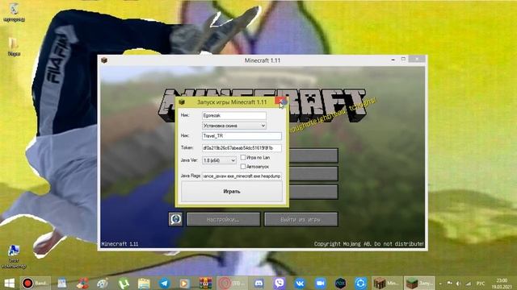Open WinRAR from the taskbar
Viewport: 517px width, 290px height.
click(205, 283)
